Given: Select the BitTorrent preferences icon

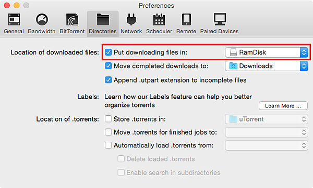Looking at the screenshot, I should click(72, 20).
